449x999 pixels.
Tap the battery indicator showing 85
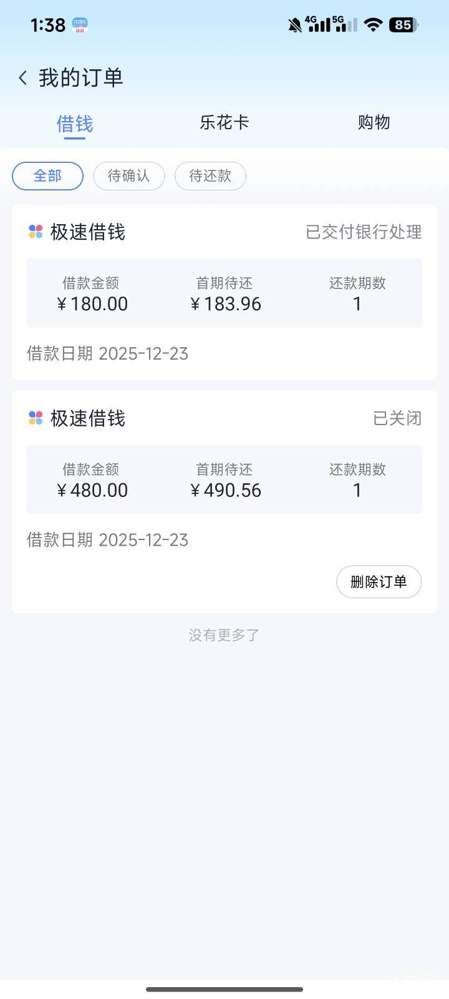(x=403, y=25)
